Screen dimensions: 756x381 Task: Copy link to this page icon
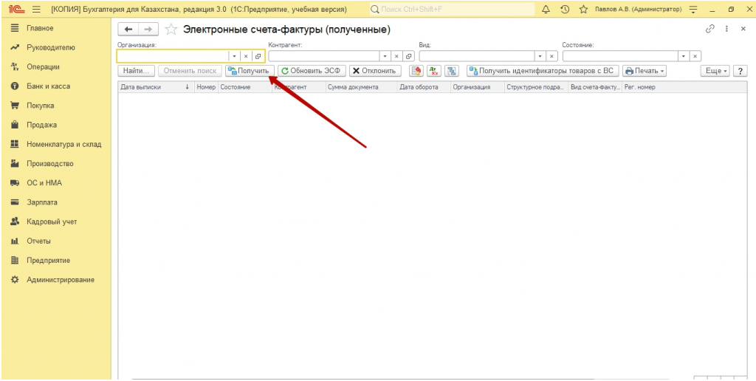coord(710,29)
